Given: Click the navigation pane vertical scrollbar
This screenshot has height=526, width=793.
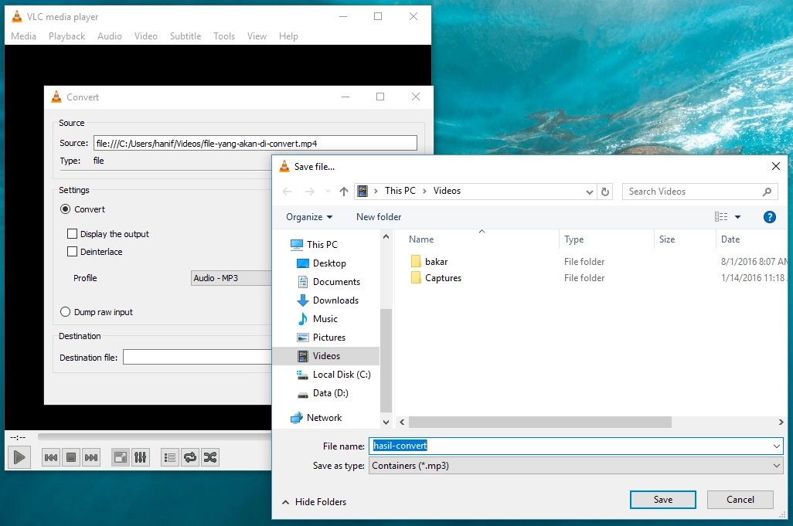Looking at the screenshot, I should (386, 361).
